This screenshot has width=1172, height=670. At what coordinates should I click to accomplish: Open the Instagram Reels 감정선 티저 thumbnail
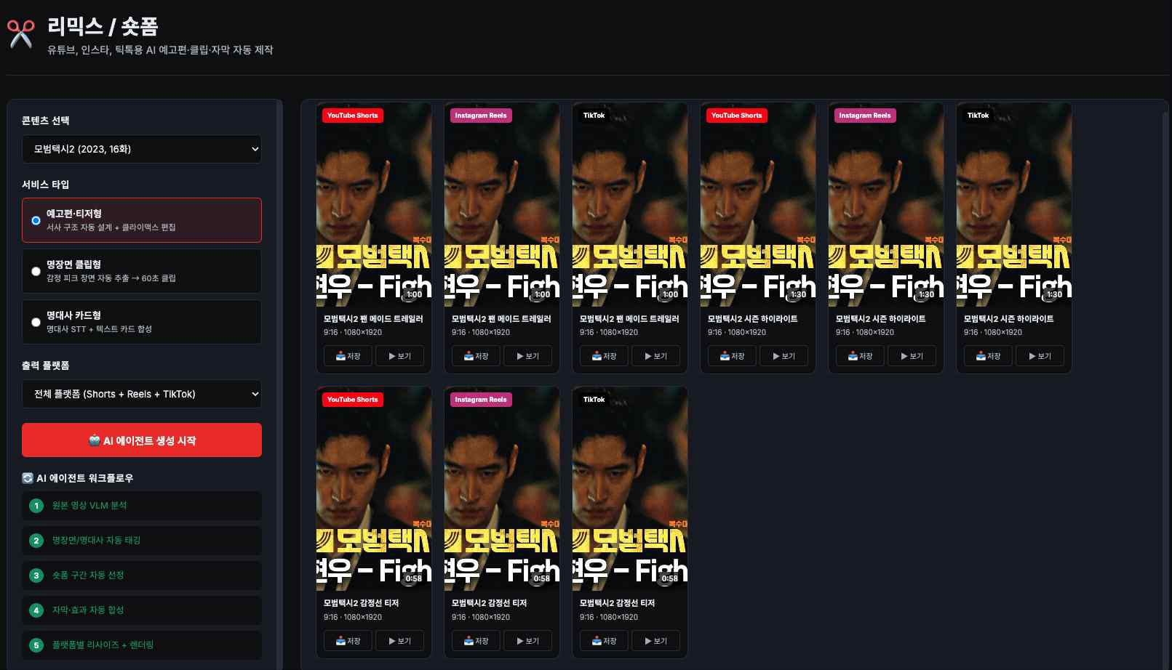pyautogui.click(x=502, y=488)
